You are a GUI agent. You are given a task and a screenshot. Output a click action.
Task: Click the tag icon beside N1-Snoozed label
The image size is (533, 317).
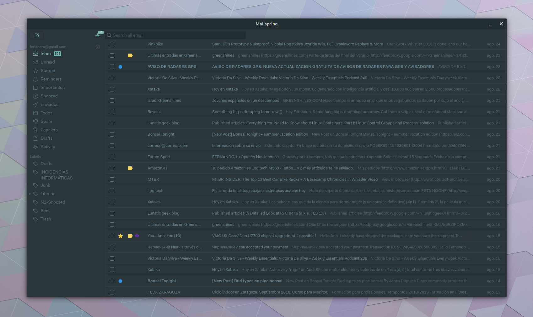(x=35, y=202)
